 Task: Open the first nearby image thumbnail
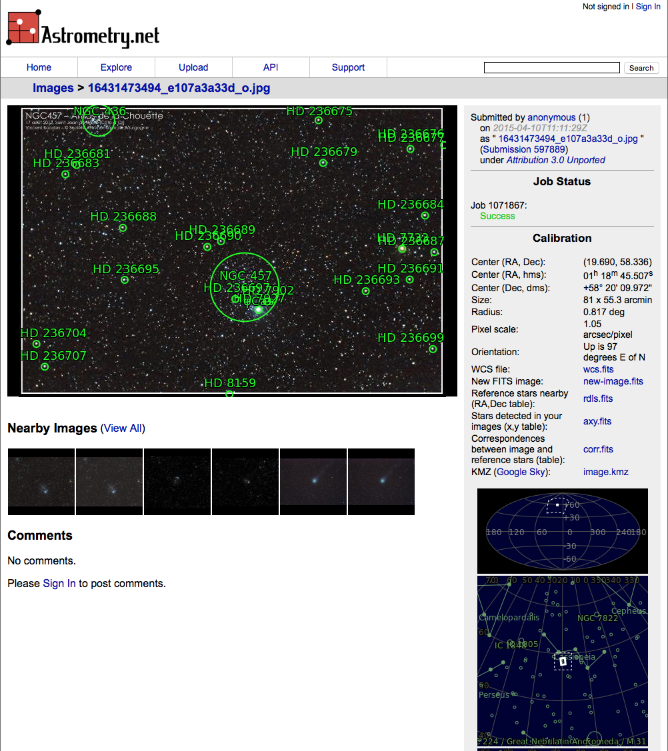[41, 482]
